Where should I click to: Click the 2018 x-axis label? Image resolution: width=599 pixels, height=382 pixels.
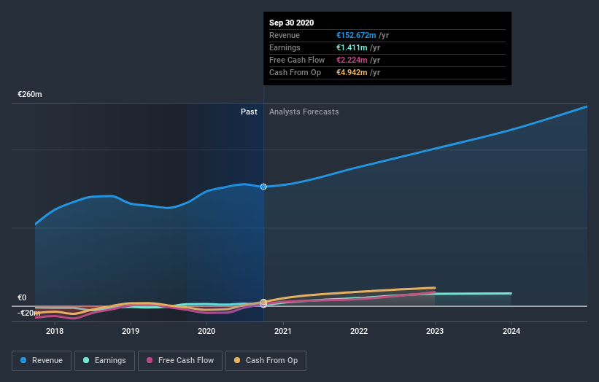tap(55, 331)
